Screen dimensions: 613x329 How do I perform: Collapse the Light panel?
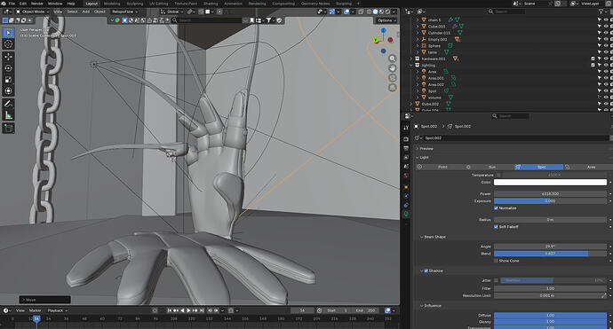pos(418,158)
